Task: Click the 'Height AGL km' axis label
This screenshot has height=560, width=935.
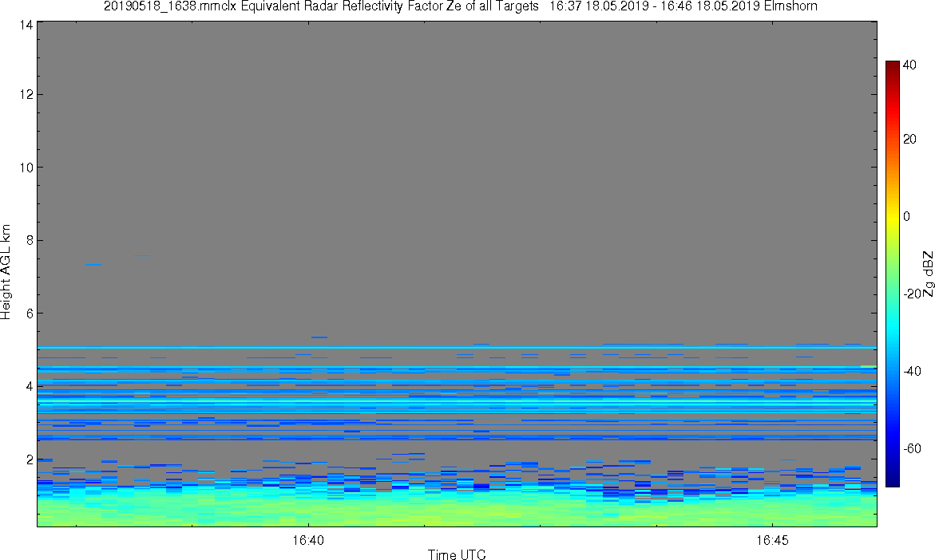Action: pos(6,272)
